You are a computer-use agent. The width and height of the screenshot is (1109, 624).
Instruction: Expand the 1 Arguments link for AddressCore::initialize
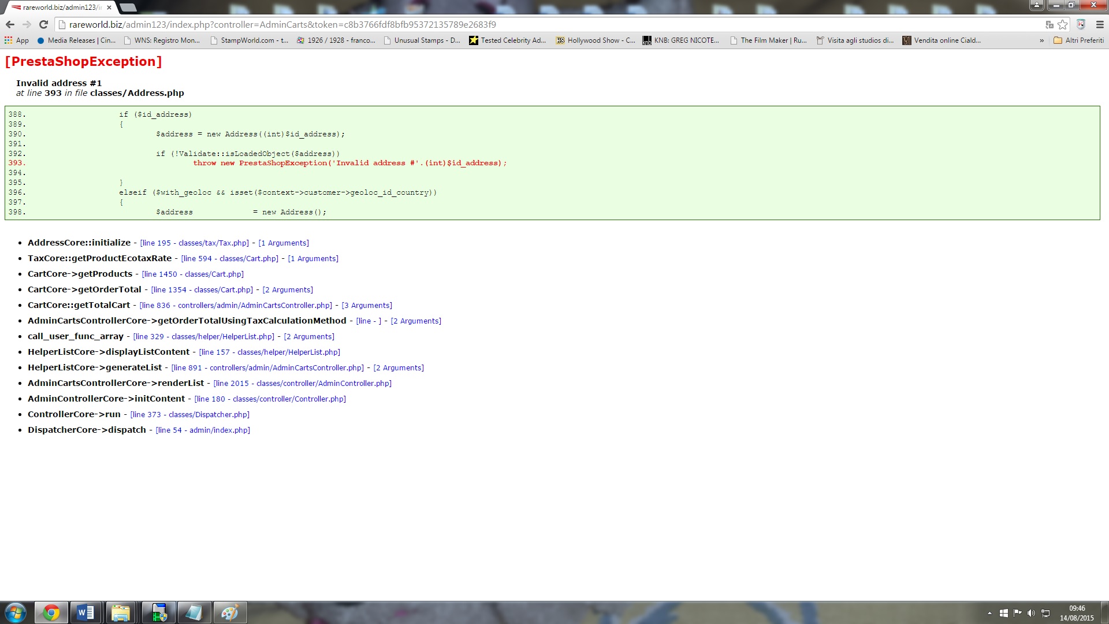pyautogui.click(x=284, y=243)
